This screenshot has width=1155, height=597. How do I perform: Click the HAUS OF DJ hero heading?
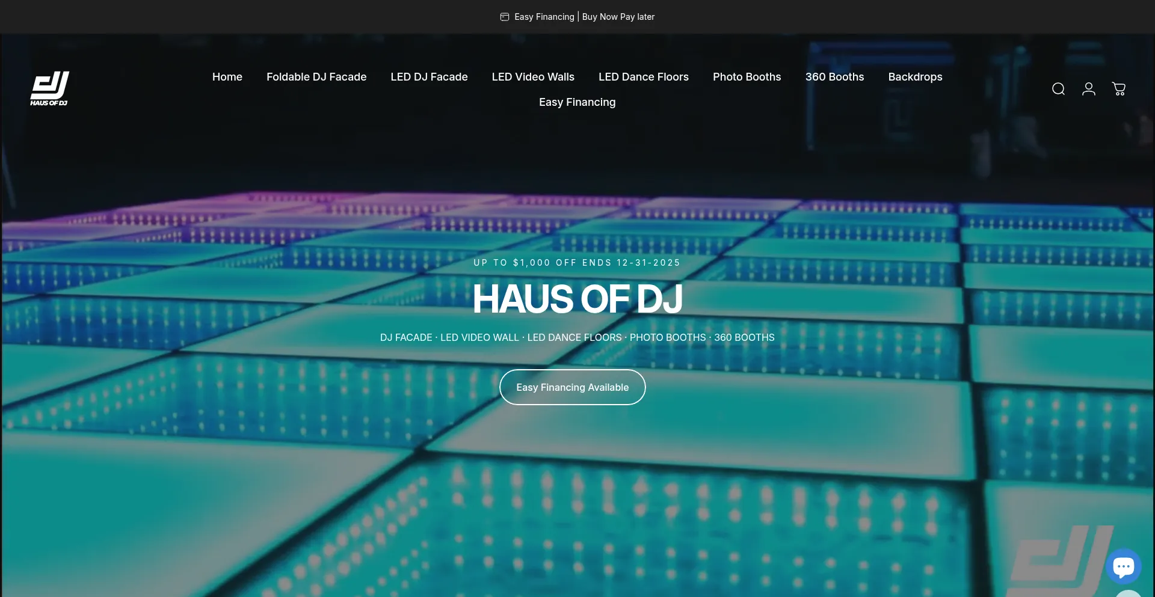pos(577,299)
